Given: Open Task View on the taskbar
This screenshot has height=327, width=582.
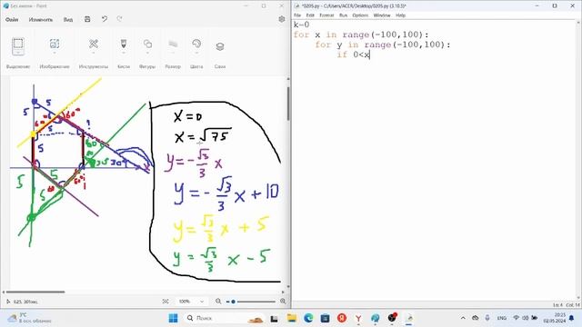Looking at the screenshot, I should [274, 318].
